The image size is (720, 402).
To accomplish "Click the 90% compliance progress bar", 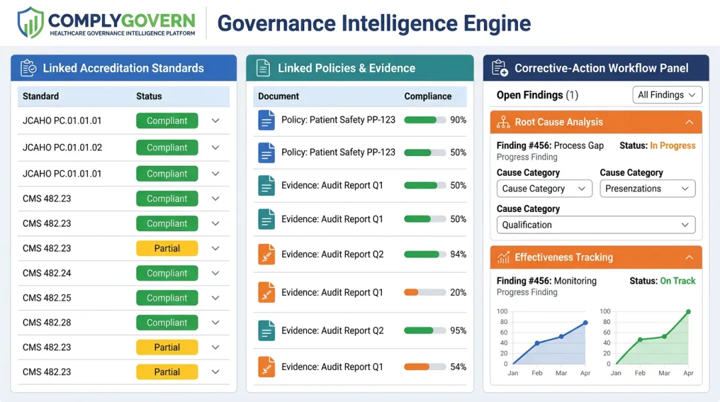I will [x=425, y=120].
